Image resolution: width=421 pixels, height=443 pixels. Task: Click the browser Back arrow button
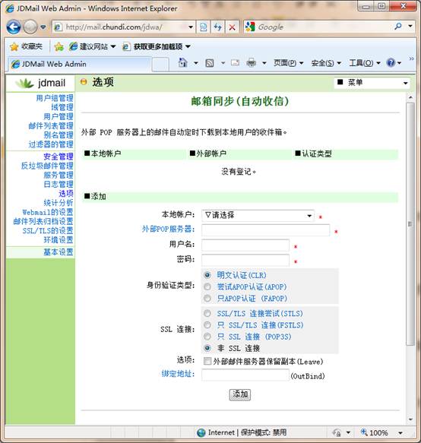coord(14,27)
